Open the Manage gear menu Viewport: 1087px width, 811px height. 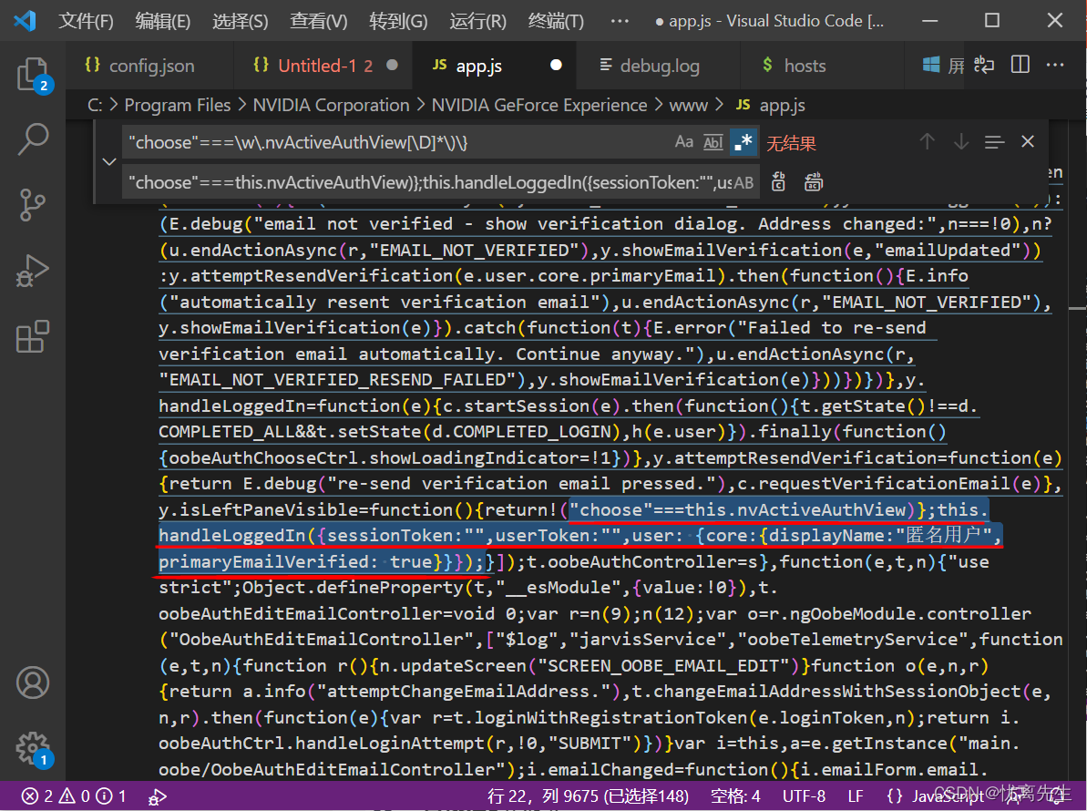[34, 749]
